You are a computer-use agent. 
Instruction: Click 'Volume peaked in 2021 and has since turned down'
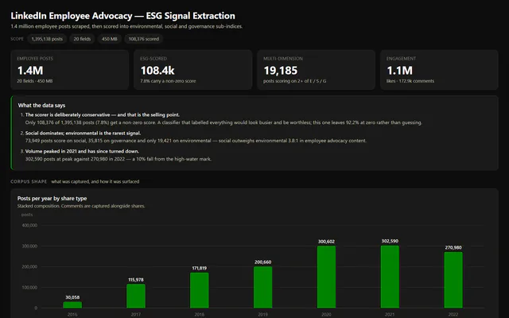(x=82, y=151)
